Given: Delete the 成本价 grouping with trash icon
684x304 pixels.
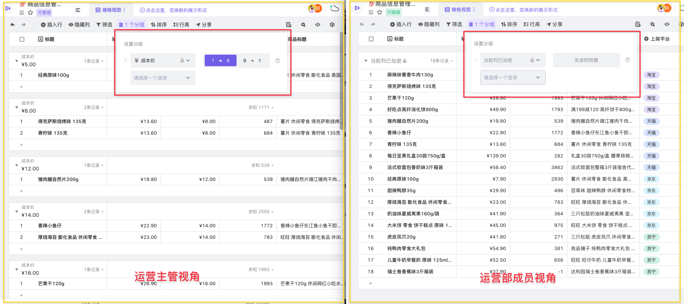Looking at the screenshot, I should [x=278, y=61].
